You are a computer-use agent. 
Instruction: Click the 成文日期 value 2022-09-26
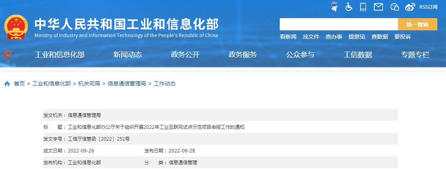click(x=81, y=151)
